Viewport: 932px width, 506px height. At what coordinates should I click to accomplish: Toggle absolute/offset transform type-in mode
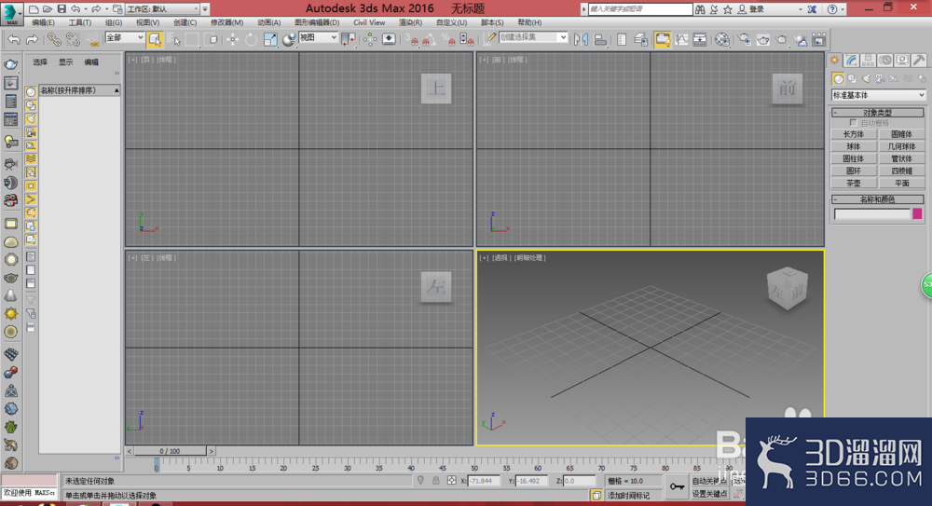pyautogui.click(x=452, y=481)
